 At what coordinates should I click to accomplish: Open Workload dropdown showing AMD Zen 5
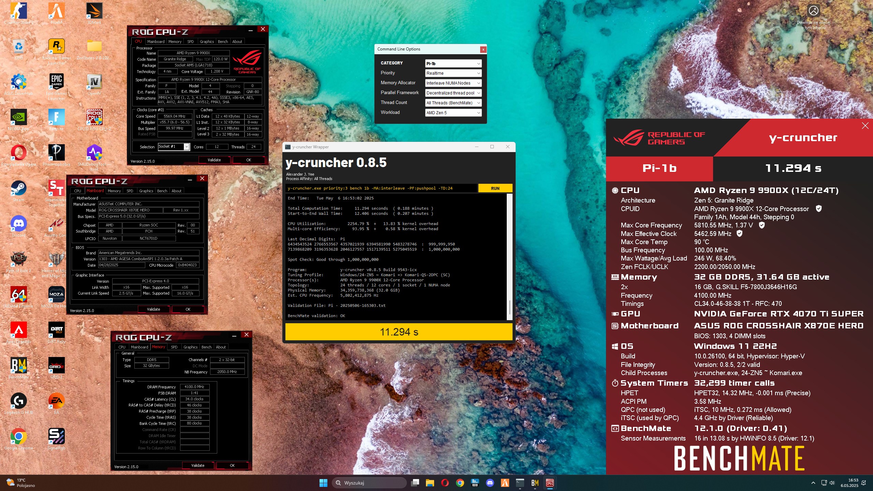pyautogui.click(x=453, y=113)
